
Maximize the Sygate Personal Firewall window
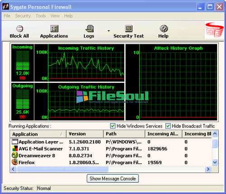(210, 7)
